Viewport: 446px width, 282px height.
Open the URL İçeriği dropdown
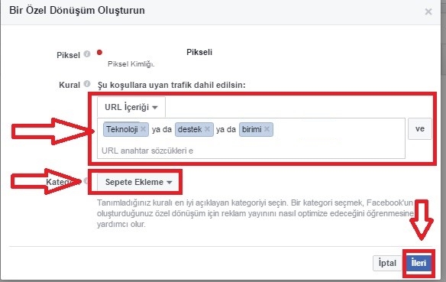131,107
